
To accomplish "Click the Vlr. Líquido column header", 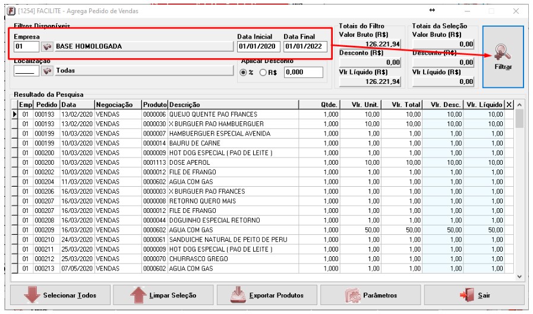I will point(484,105).
